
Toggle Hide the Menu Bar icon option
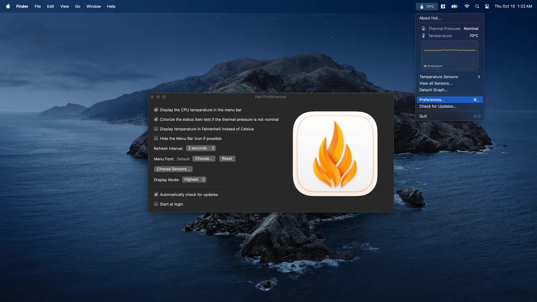click(x=156, y=139)
